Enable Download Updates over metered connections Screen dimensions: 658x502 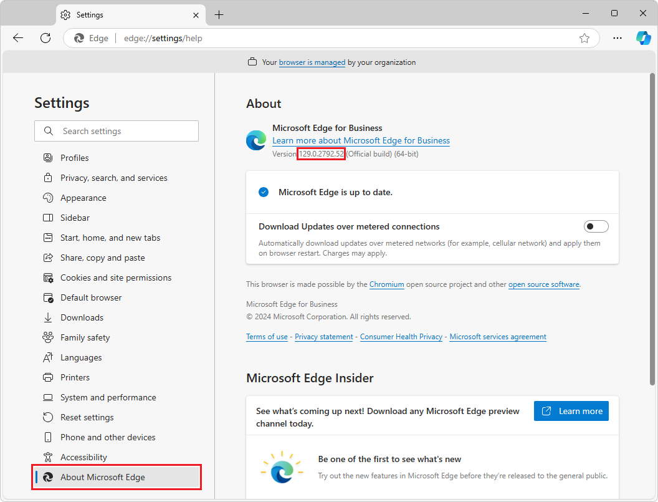click(x=596, y=226)
